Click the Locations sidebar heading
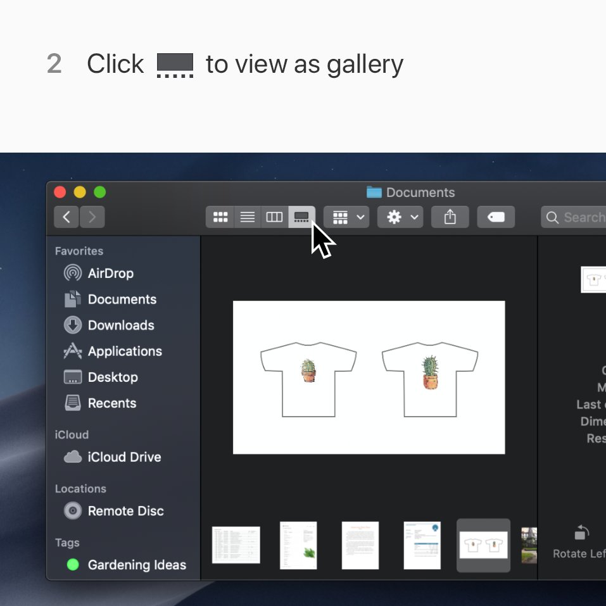 click(80, 488)
